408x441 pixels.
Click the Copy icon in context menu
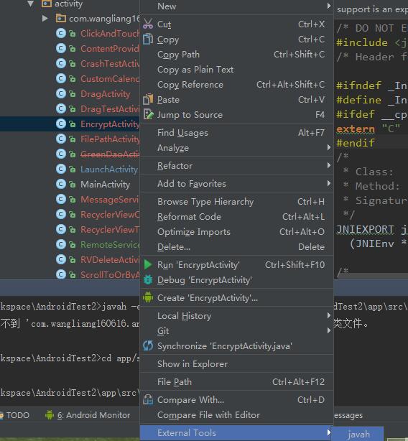click(148, 39)
